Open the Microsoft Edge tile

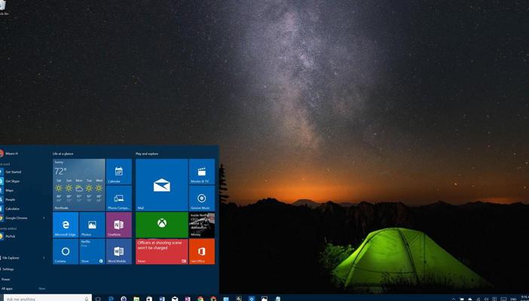(x=66, y=224)
